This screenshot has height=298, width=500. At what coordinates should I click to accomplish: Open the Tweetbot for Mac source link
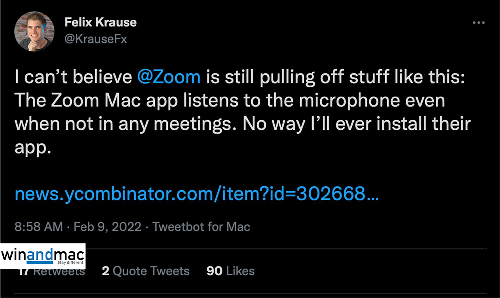[201, 227]
